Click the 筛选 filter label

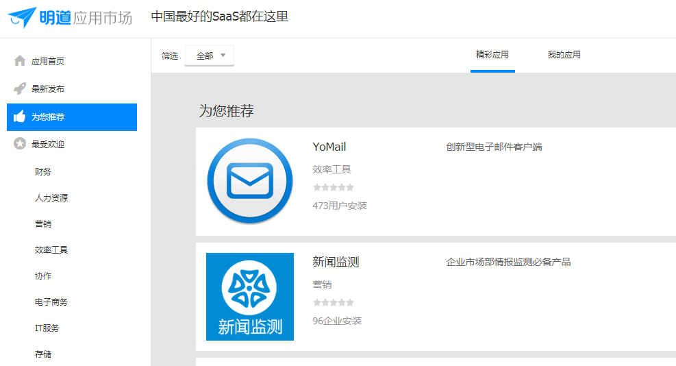(170, 56)
